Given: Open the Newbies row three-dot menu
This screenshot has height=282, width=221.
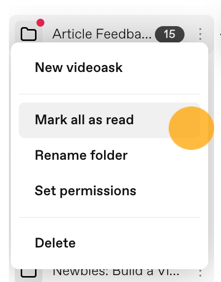Looking at the screenshot, I should (200, 273).
